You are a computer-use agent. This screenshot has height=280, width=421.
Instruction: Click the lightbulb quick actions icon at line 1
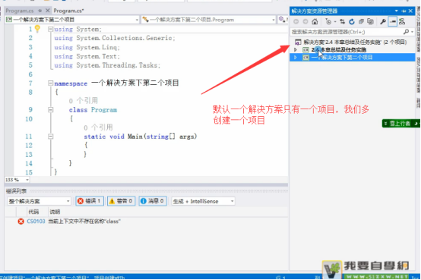pos(37,28)
